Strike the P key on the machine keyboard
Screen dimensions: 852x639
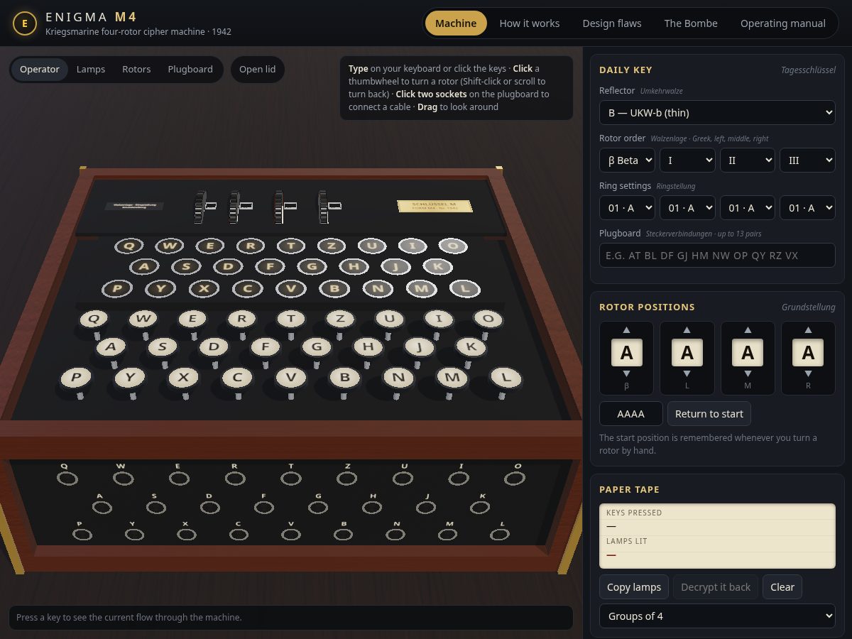76,378
